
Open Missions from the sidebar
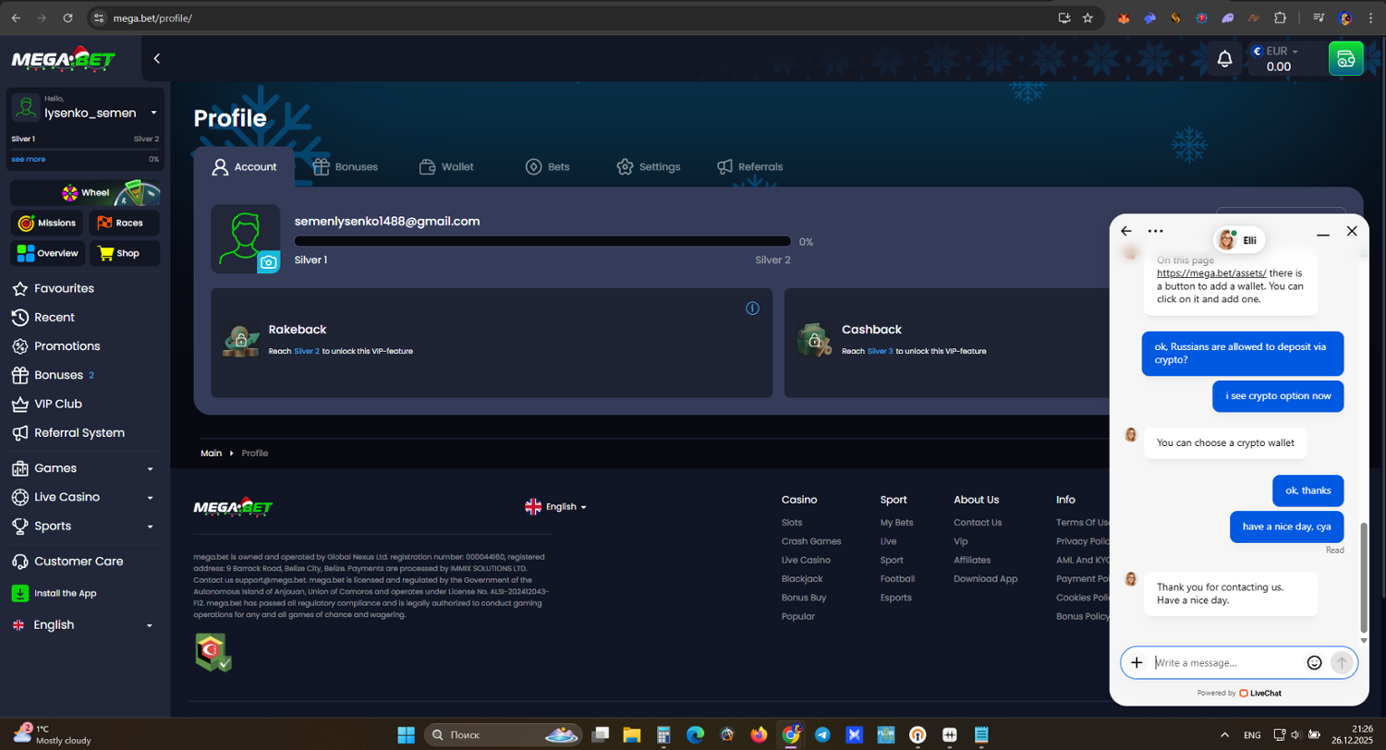(47, 223)
